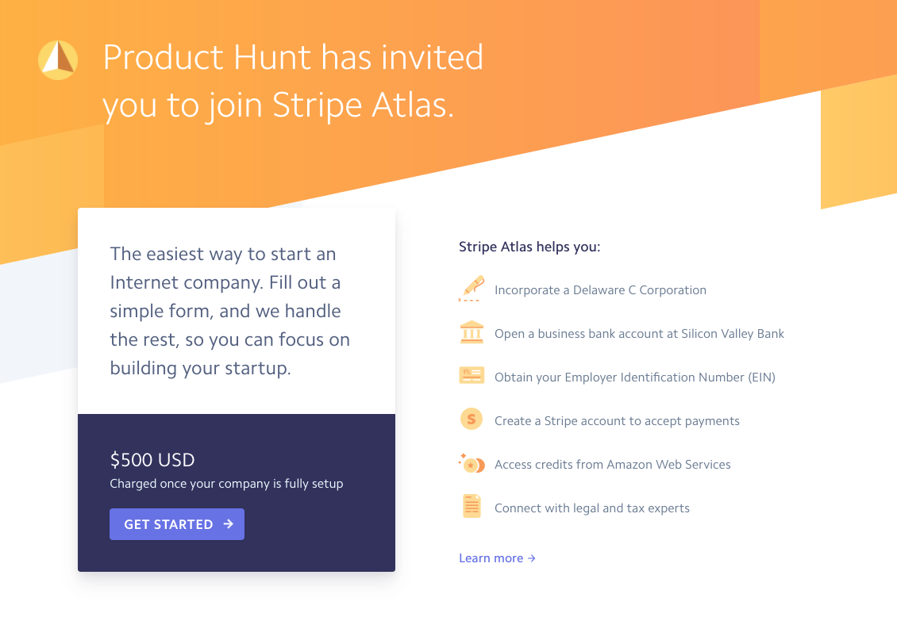Screen dimensions: 897x617
Task: Click the arrow inside Get Started button
Action: coord(229,524)
